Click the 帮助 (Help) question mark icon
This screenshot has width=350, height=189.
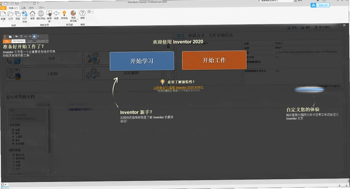(x=82, y=13)
